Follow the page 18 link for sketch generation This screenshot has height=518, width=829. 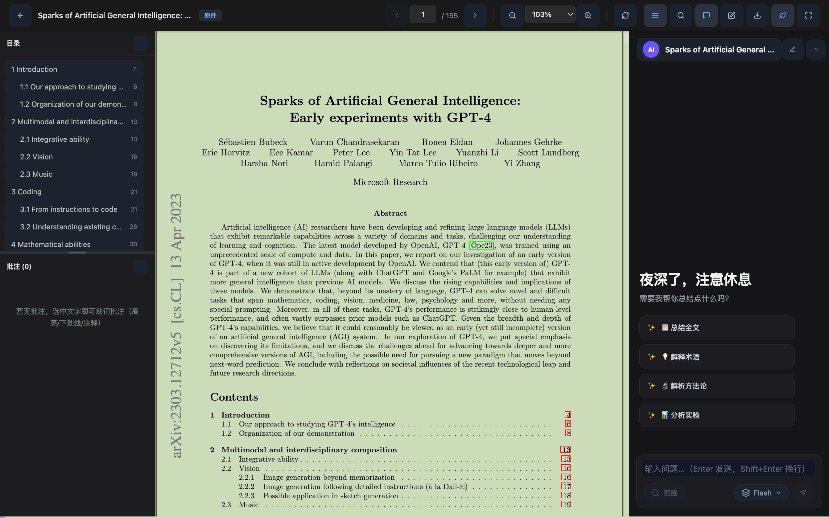(566, 495)
